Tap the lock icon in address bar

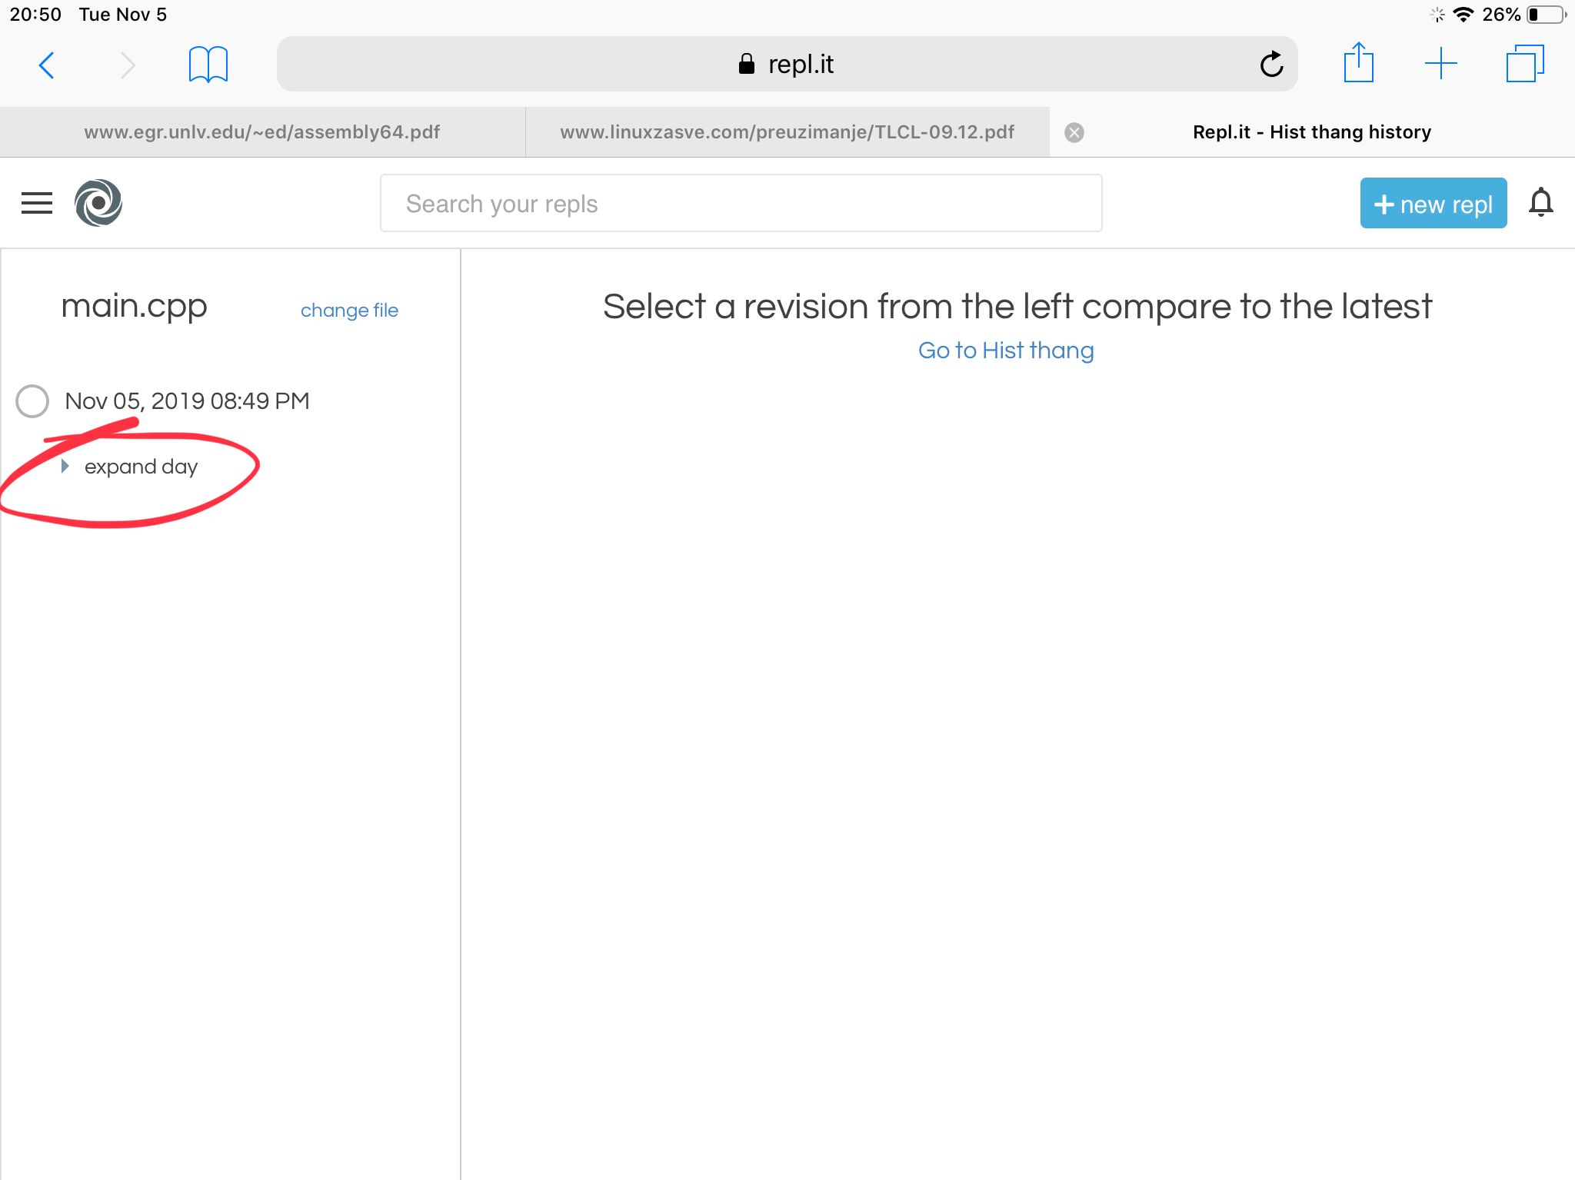pyautogui.click(x=746, y=64)
